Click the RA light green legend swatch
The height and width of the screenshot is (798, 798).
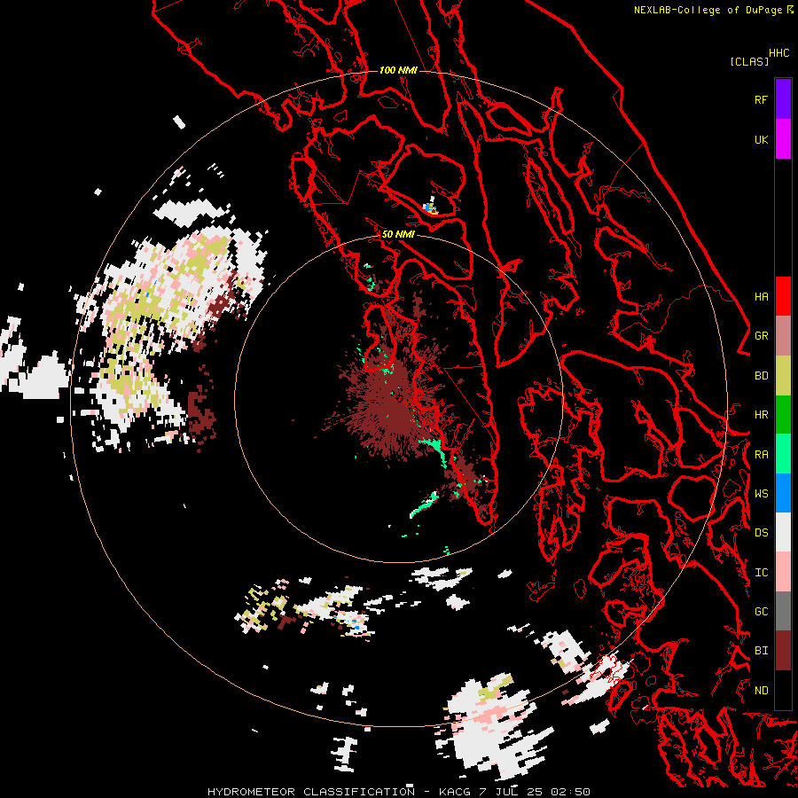[x=783, y=454]
